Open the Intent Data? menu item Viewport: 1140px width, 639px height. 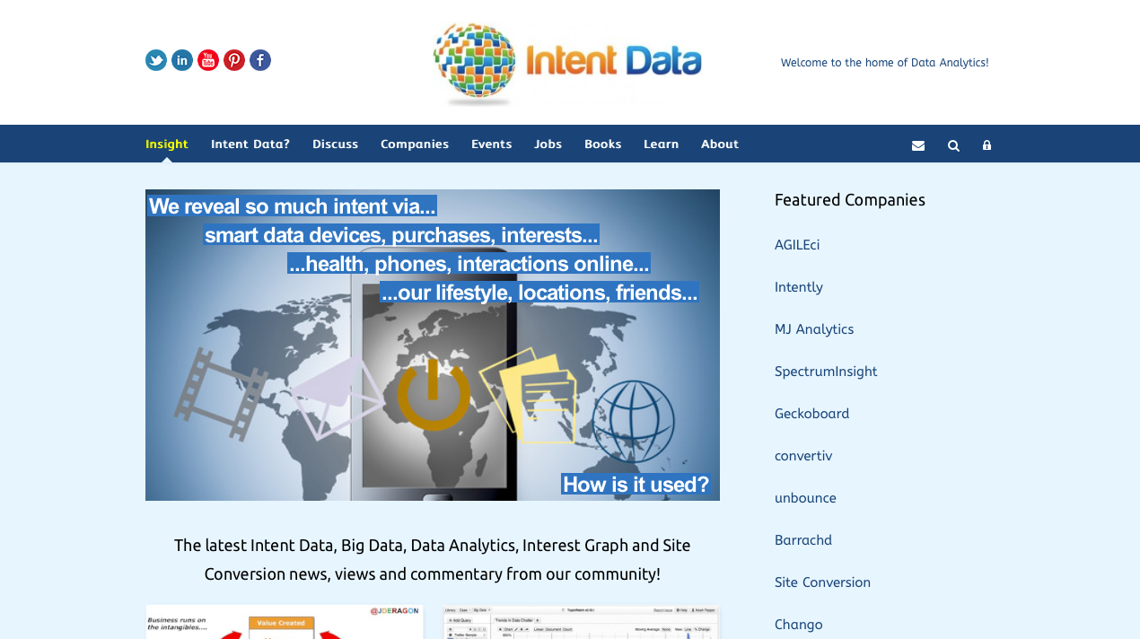250,144
